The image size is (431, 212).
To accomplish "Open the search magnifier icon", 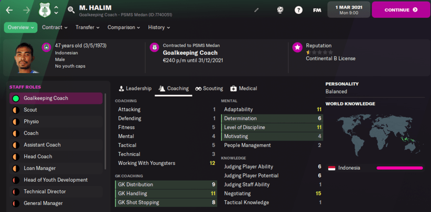I will tap(71, 10).
